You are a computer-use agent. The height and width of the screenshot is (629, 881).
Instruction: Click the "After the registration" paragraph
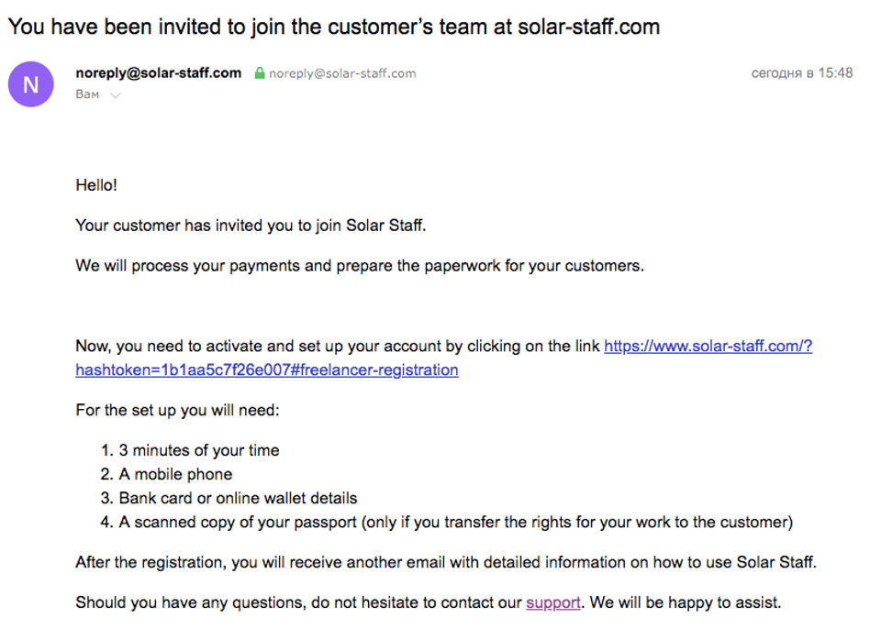tap(445, 562)
